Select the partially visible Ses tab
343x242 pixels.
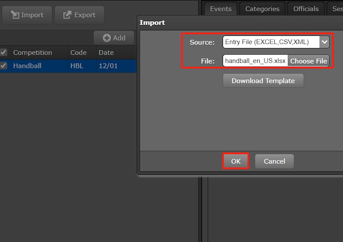pyautogui.click(x=337, y=8)
